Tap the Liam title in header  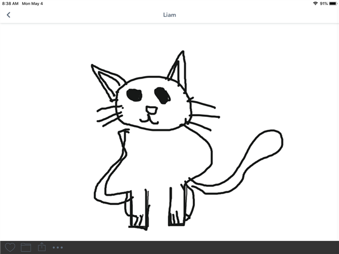point(169,15)
